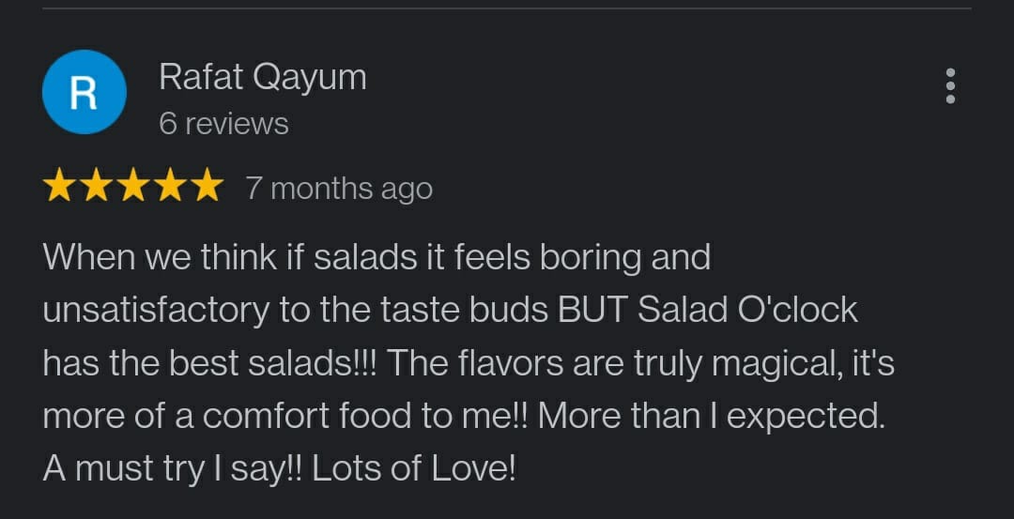Select the first yellow rating star
The height and width of the screenshot is (519, 1014).
coord(57,185)
